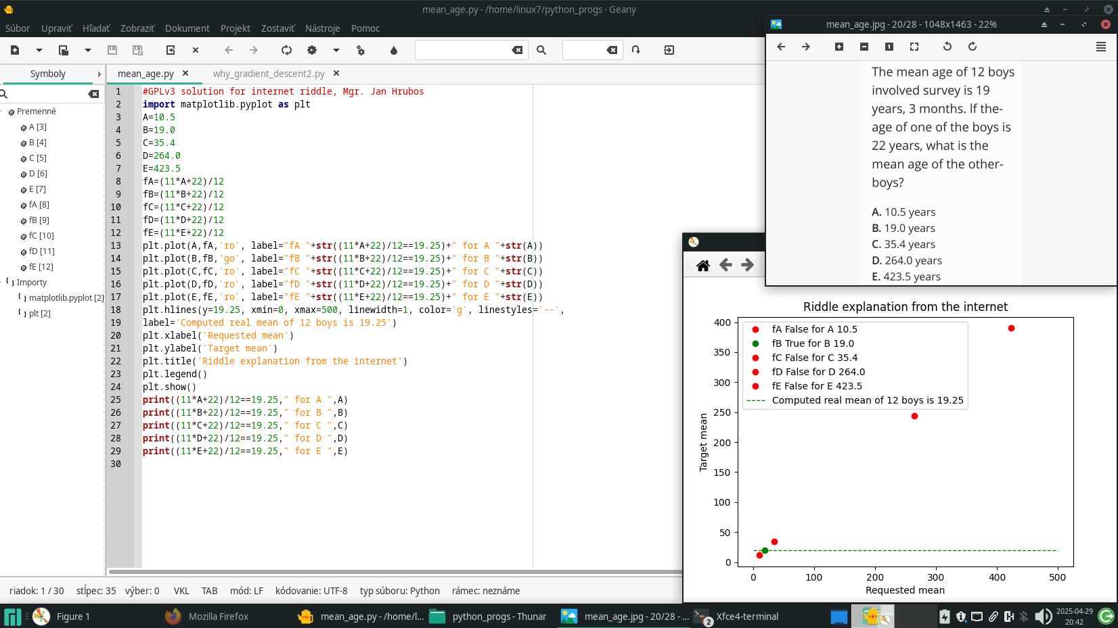Open the image viewer hamburger menu
The image size is (1118, 628).
1101,47
